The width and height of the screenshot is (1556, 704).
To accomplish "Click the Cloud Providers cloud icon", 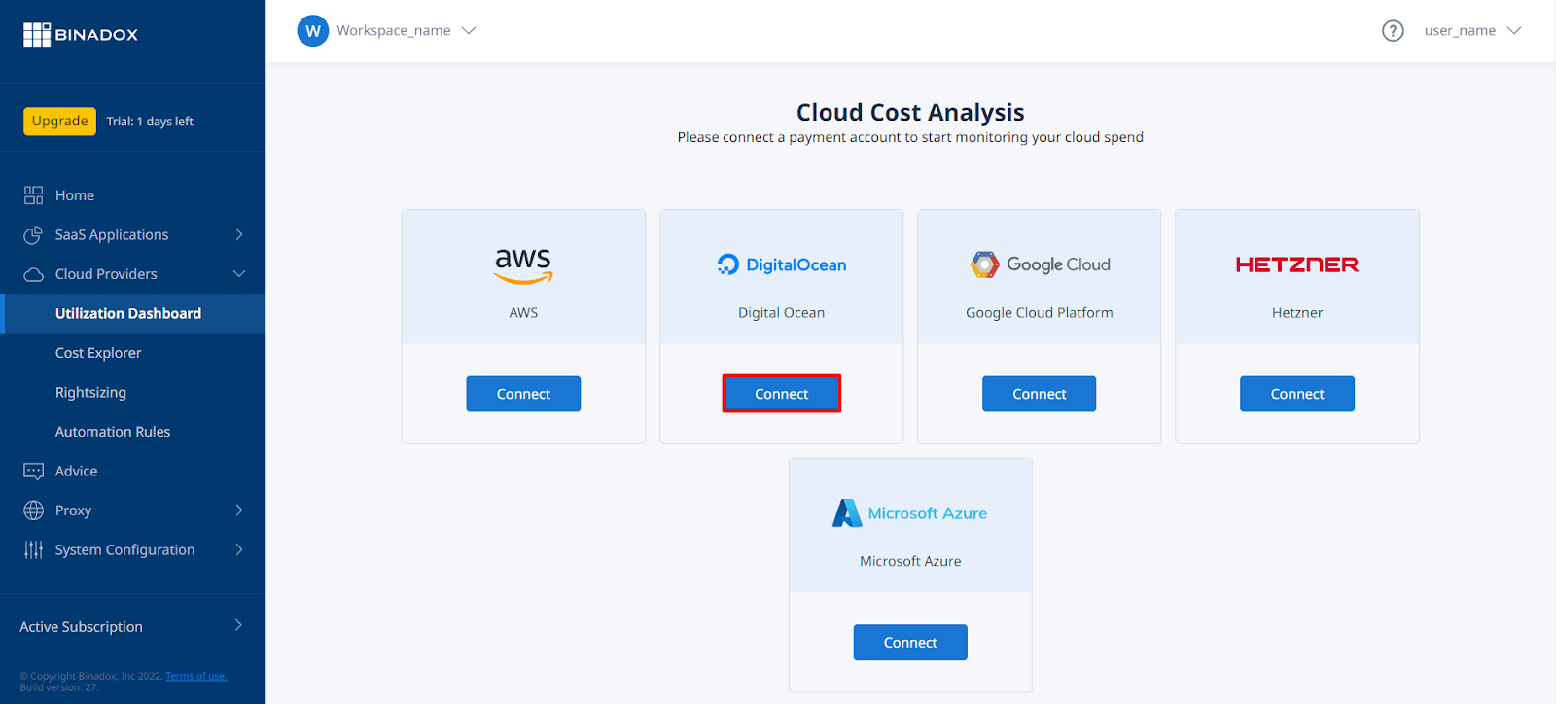I will pyautogui.click(x=34, y=274).
